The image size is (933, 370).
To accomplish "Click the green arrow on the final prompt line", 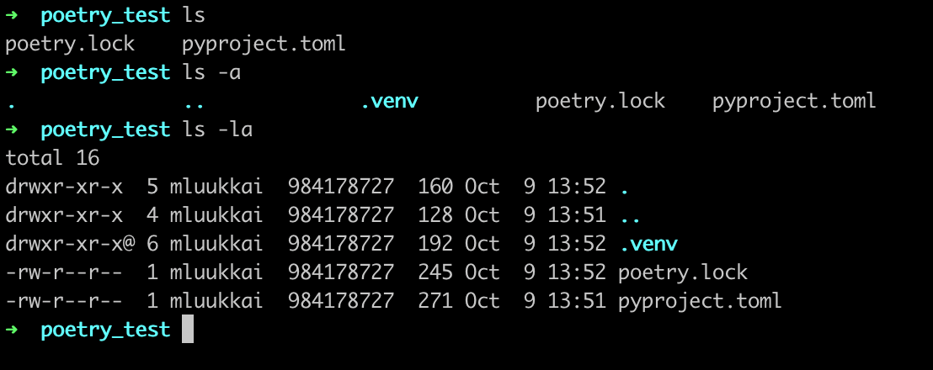I will coord(11,329).
